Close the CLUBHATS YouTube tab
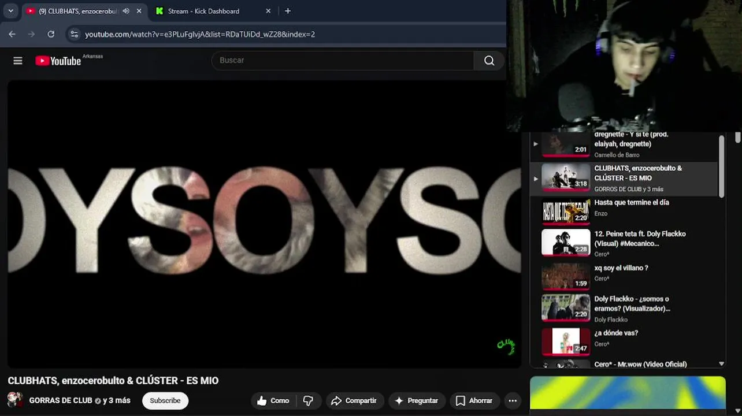 click(x=139, y=11)
